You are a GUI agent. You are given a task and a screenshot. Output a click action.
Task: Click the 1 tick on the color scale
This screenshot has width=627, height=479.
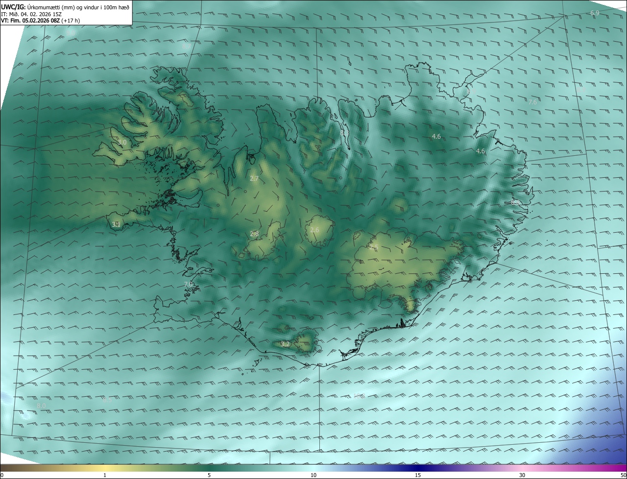point(105,475)
